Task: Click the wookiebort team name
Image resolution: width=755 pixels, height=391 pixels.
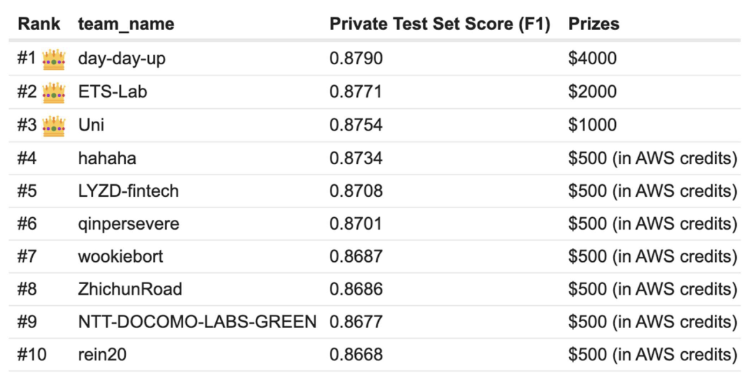Action: coord(120,257)
